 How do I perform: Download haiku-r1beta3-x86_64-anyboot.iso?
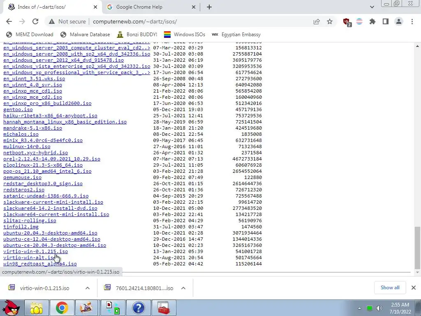50,116
